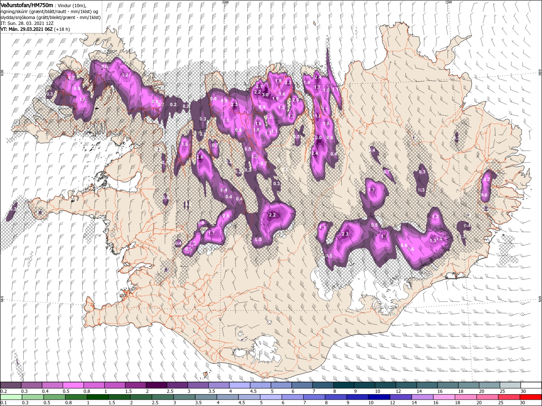Click the dark teal 8 snow legend swatch
This screenshot has height=406, width=542.
[x=343, y=385]
